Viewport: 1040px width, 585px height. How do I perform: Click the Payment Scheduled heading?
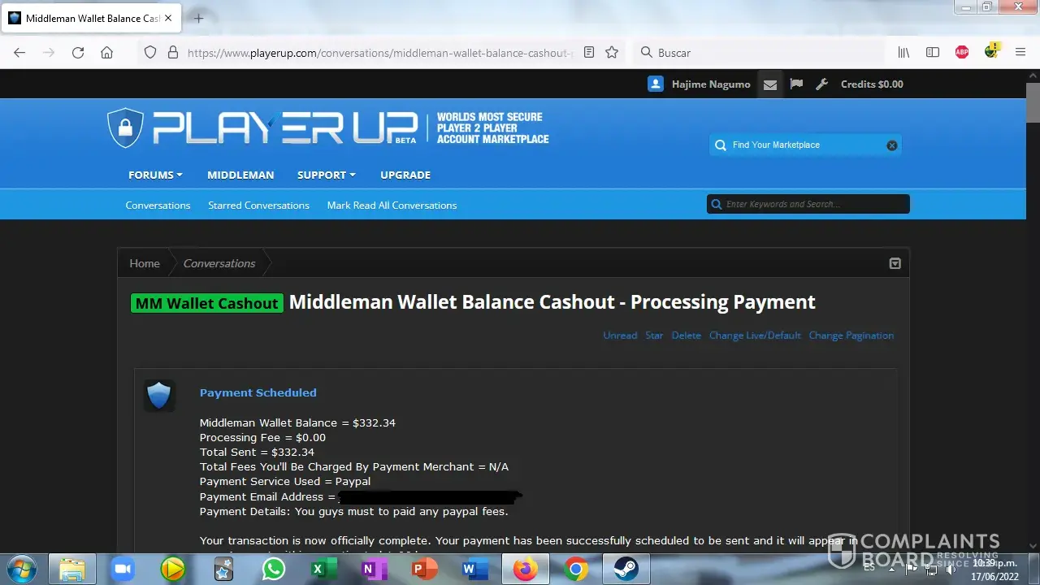pyautogui.click(x=258, y=392)
